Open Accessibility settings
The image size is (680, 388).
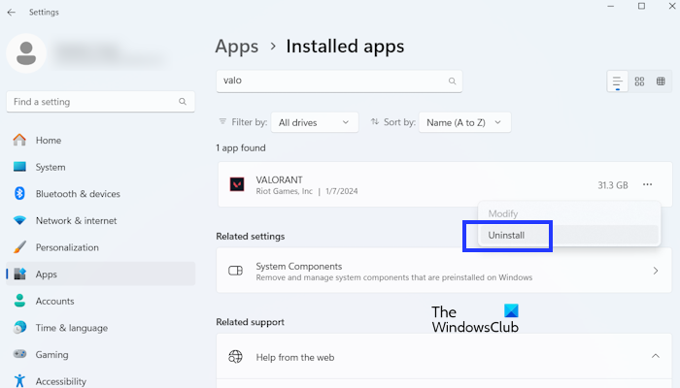101,380
